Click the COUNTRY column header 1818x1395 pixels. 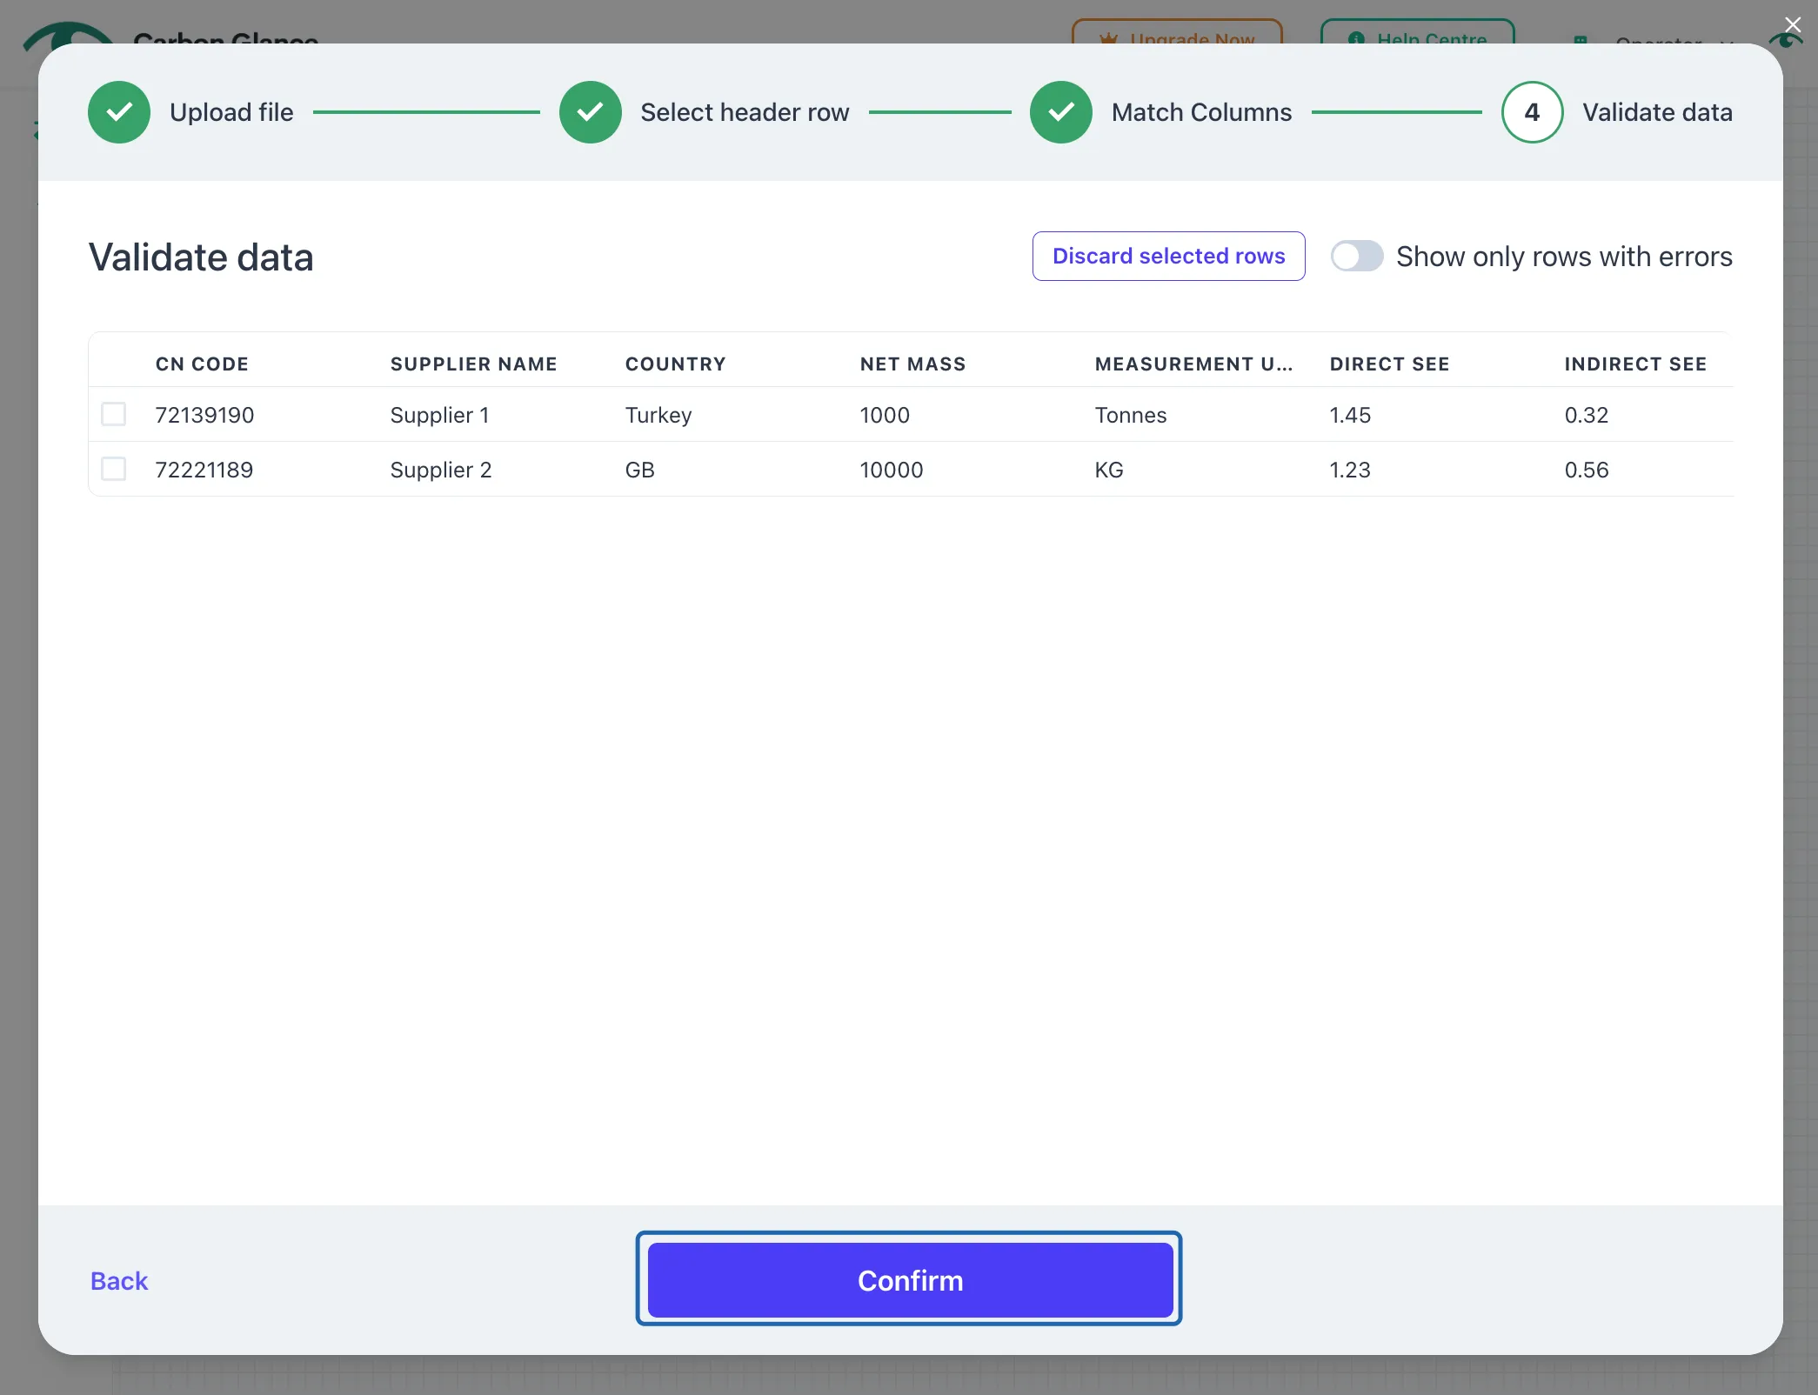(675, 364)
